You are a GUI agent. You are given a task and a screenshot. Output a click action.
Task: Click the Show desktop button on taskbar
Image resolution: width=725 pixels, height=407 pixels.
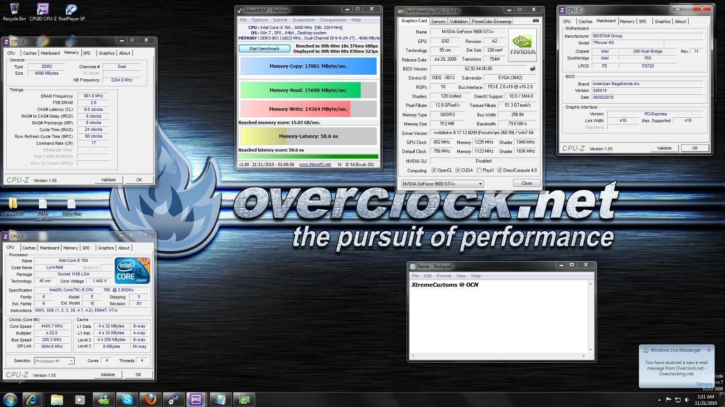pos(722,400)
